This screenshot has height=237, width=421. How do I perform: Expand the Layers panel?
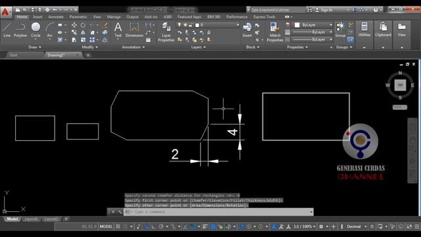click(x=199, y=47)
